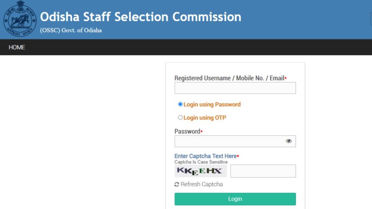
Task: Click the red asterisk beside Password
Action: 202,131
